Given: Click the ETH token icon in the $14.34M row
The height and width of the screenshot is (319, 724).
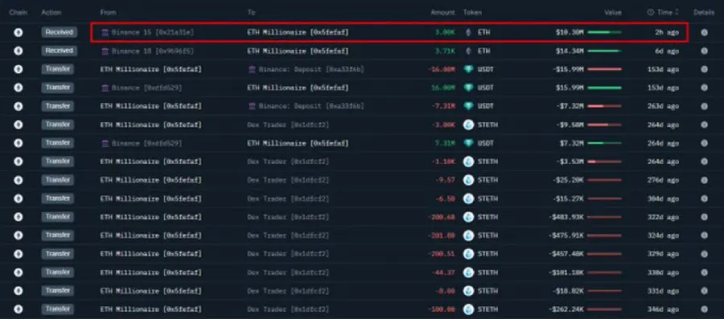Looking at the screenshot, I should click(469, 51).
